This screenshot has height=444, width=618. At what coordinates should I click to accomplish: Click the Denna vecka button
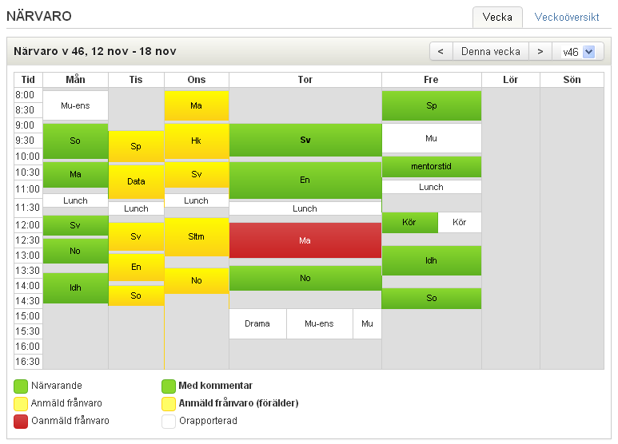point(491,52)
